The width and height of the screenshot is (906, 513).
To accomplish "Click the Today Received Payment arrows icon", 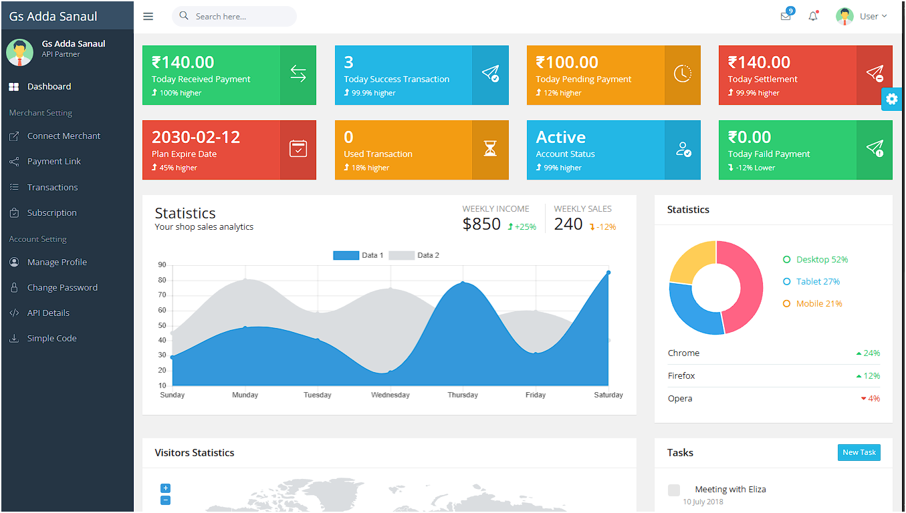I will tap(298, 74).
